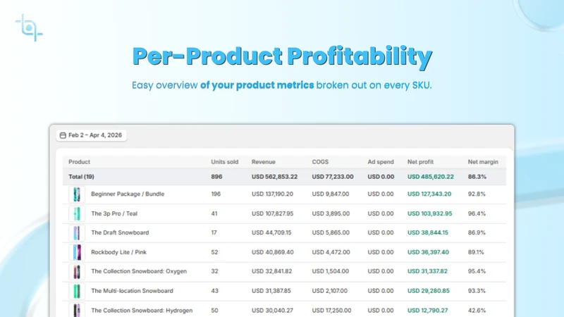Open Rockbody Lite / Pink product name
564x317 pixels.
pos(118,252)
